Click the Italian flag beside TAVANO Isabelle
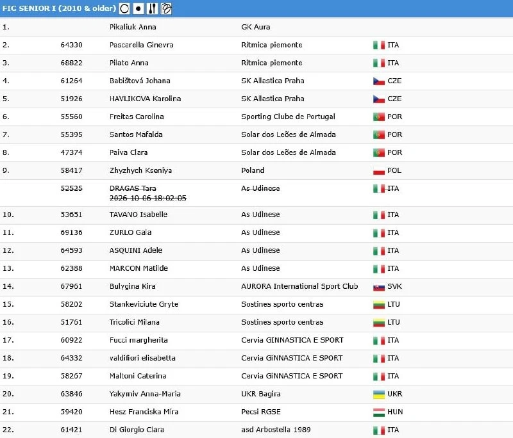 pyautogui.click(x=379, y=215)
